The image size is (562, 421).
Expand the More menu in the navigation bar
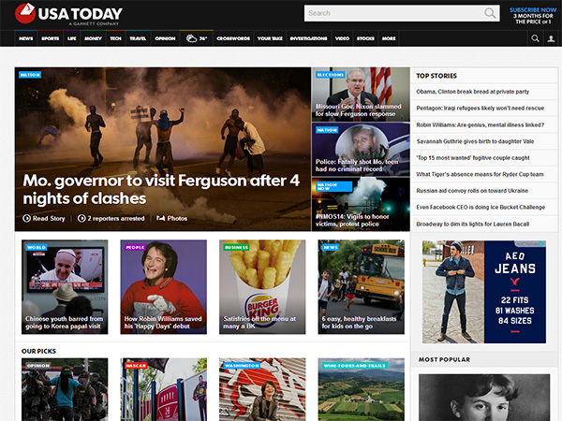click(x=389, y=38)
